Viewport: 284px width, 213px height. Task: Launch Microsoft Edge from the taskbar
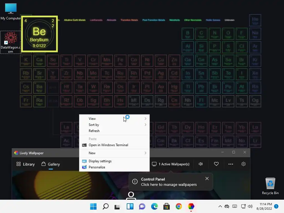(x=154, y=206)
